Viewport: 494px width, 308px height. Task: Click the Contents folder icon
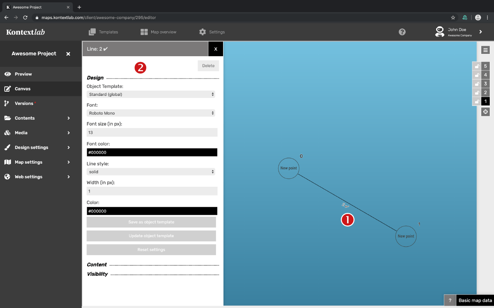(x=7, y=118)
